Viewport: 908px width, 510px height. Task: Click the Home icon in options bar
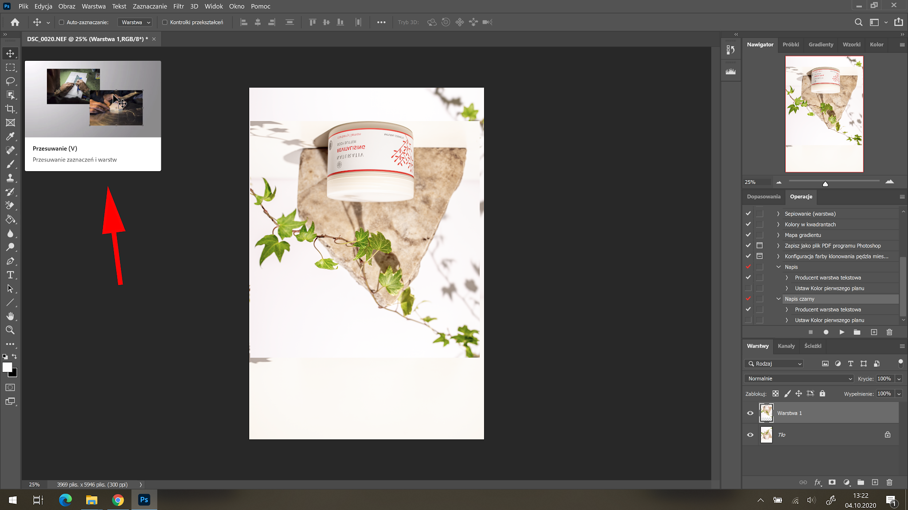click(x=15, y=22)
